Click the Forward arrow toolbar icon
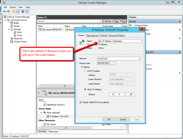Screen dimensions: 183x139 click(8, 11)
